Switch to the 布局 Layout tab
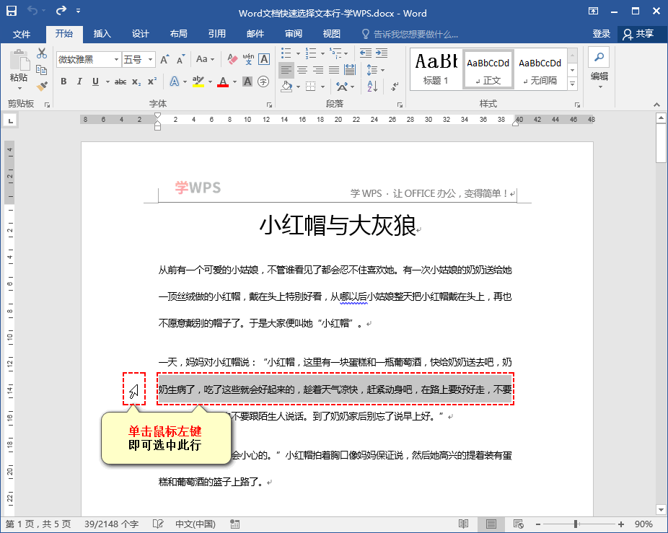This screenshot has width=668, height=533. (x=178, y=34)
